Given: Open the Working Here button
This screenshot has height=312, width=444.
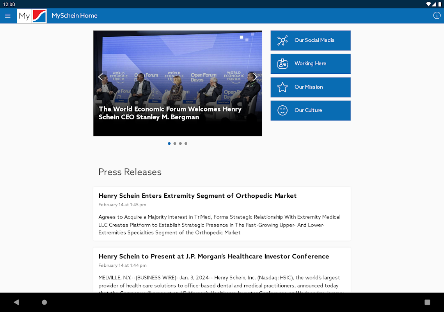Looking at the screenshot, I should [x=310, y=64].
